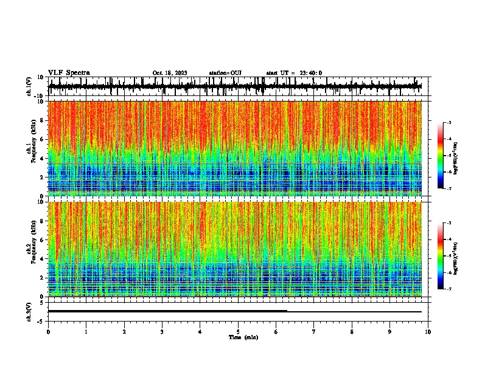Screen dimensions: 482x372
Task: Click the "Time (min)" axis label
Action: (x=243, y=337)
